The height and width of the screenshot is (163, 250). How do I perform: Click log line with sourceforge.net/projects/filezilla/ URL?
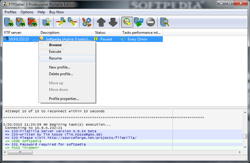click(71, 138)
